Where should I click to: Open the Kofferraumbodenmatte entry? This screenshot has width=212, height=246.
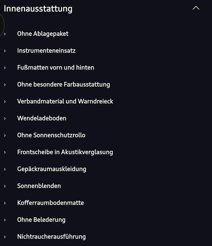coord(51,203)
